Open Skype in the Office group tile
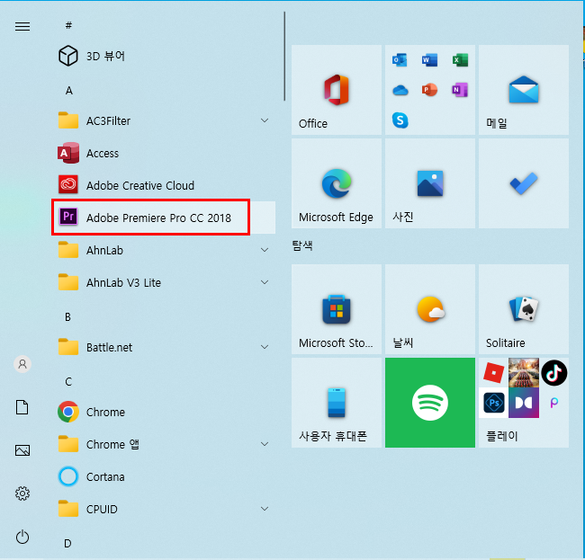 tap(400, 120)
